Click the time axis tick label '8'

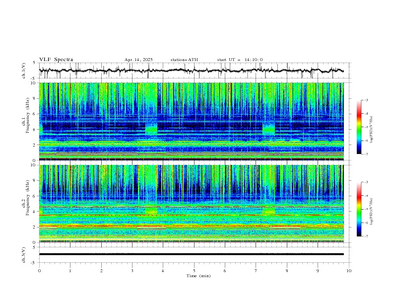pos(287,271)
